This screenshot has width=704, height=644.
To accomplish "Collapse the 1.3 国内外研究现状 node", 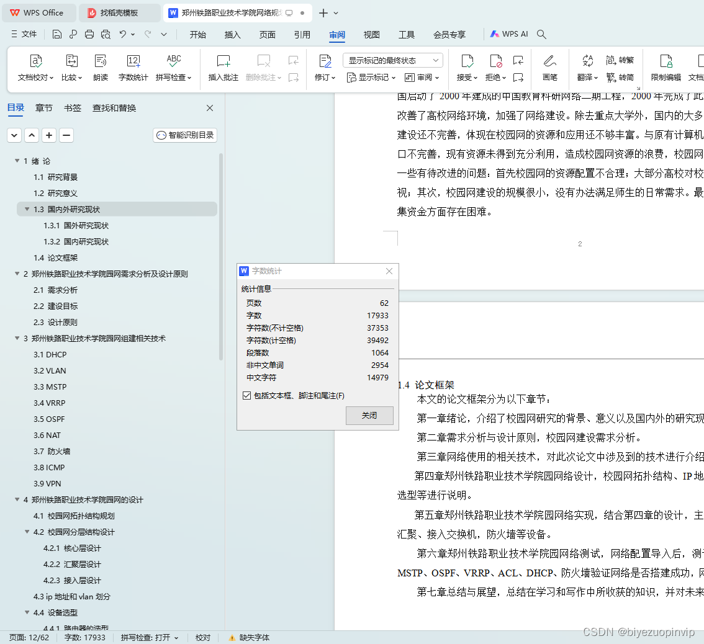I will (x=27, y=209).
